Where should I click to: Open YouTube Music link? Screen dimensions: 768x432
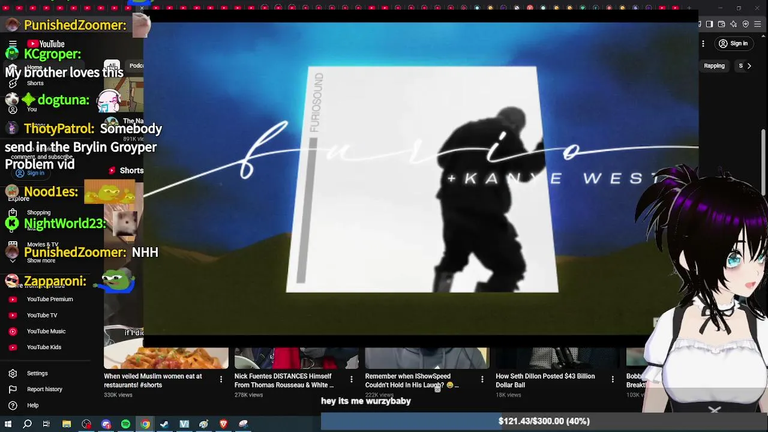[x=46, y=331]
